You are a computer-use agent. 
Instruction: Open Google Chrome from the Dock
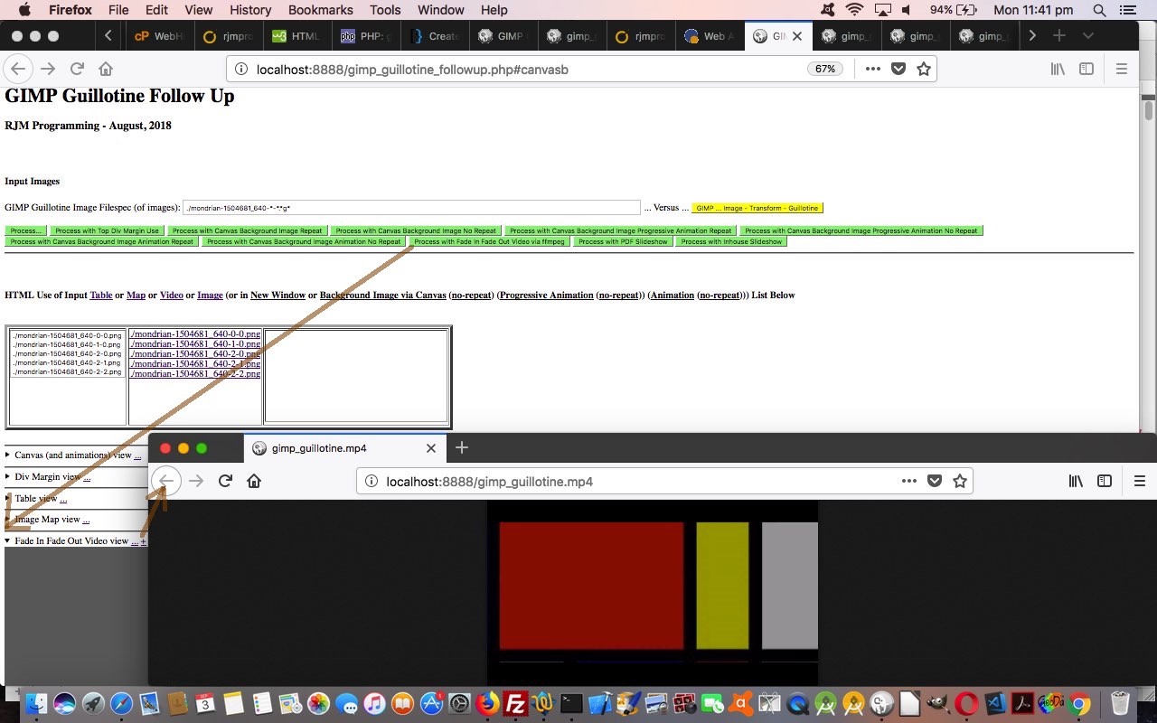click(x=1079, y=703)
